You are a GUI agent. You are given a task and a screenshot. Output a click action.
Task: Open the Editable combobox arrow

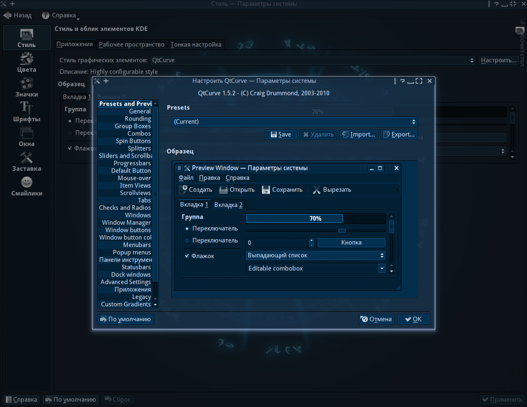click(x=382, y=268)
